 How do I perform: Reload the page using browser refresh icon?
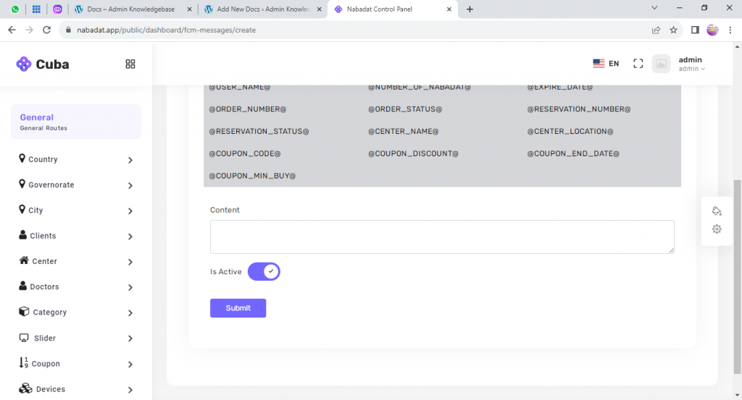(47, 30)
